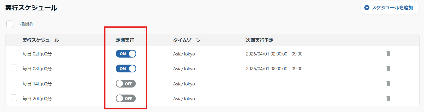Turn off the 毎日 02時00分 ON toggle
Image resolution: width=424 pixels, height=112 pixels.
click(126, 54)
